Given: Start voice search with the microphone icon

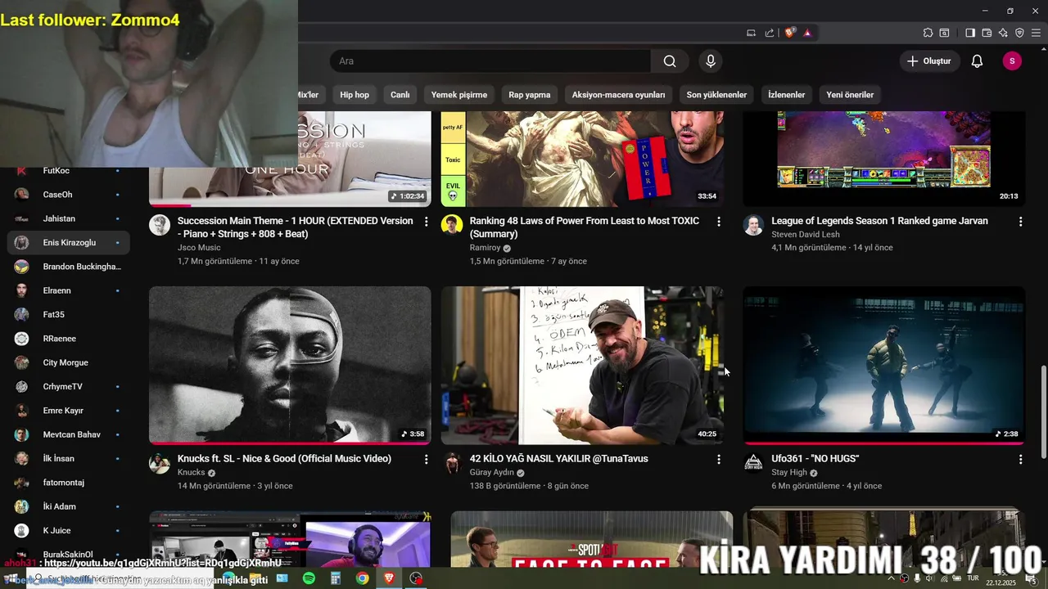Looking at the screenshot, I should [x=711, y=61].
